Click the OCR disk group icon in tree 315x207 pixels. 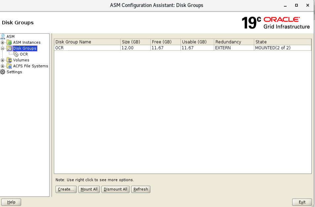[x=16, y=54]
